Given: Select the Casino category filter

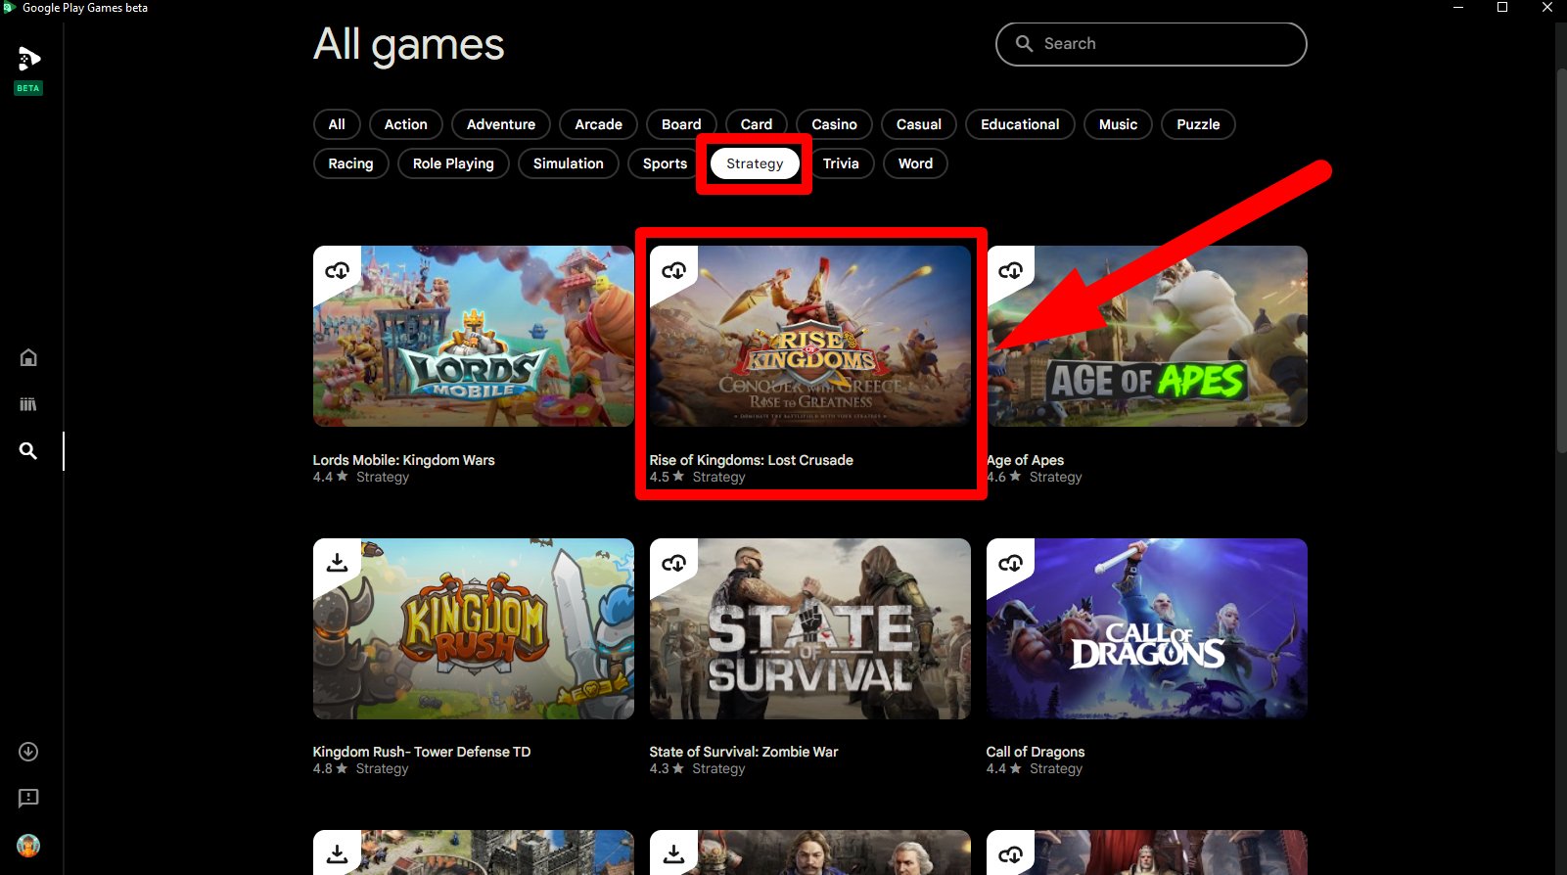Looking at the screenshot, I should click(834, 124).
